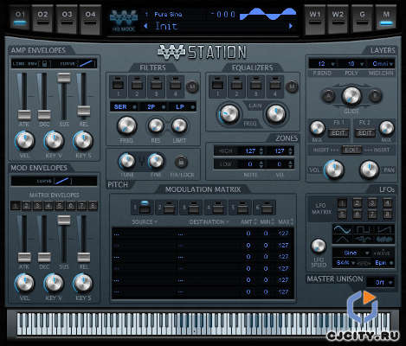Open the Master Unison Off dropdown
The image size is (406, 346).
[380, 283]
